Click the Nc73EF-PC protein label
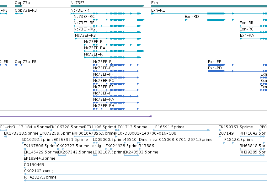 coord(103,68)
